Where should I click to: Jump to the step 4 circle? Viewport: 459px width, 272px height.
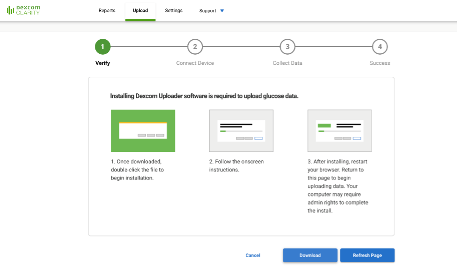point(380,47)
